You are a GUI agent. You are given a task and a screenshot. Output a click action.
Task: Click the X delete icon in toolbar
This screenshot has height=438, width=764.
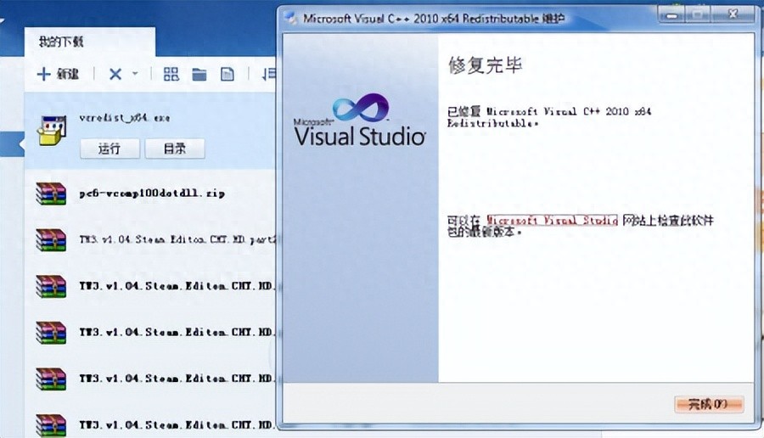click(x=115, y=75)
